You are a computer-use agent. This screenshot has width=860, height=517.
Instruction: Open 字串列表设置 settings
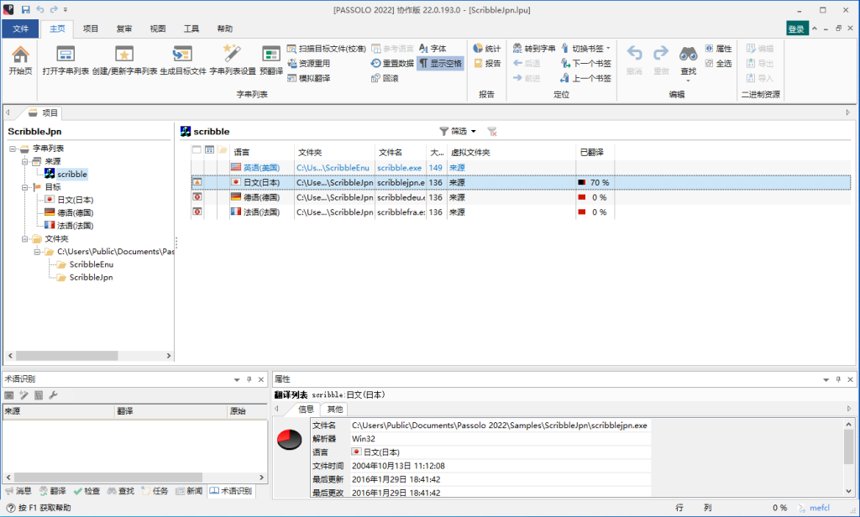coord(233,60)
